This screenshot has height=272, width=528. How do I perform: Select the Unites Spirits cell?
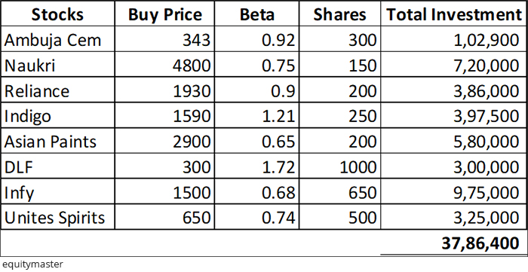point(57,218)
